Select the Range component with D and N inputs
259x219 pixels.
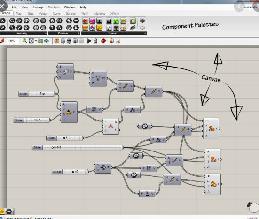click(x=103, y=167)
